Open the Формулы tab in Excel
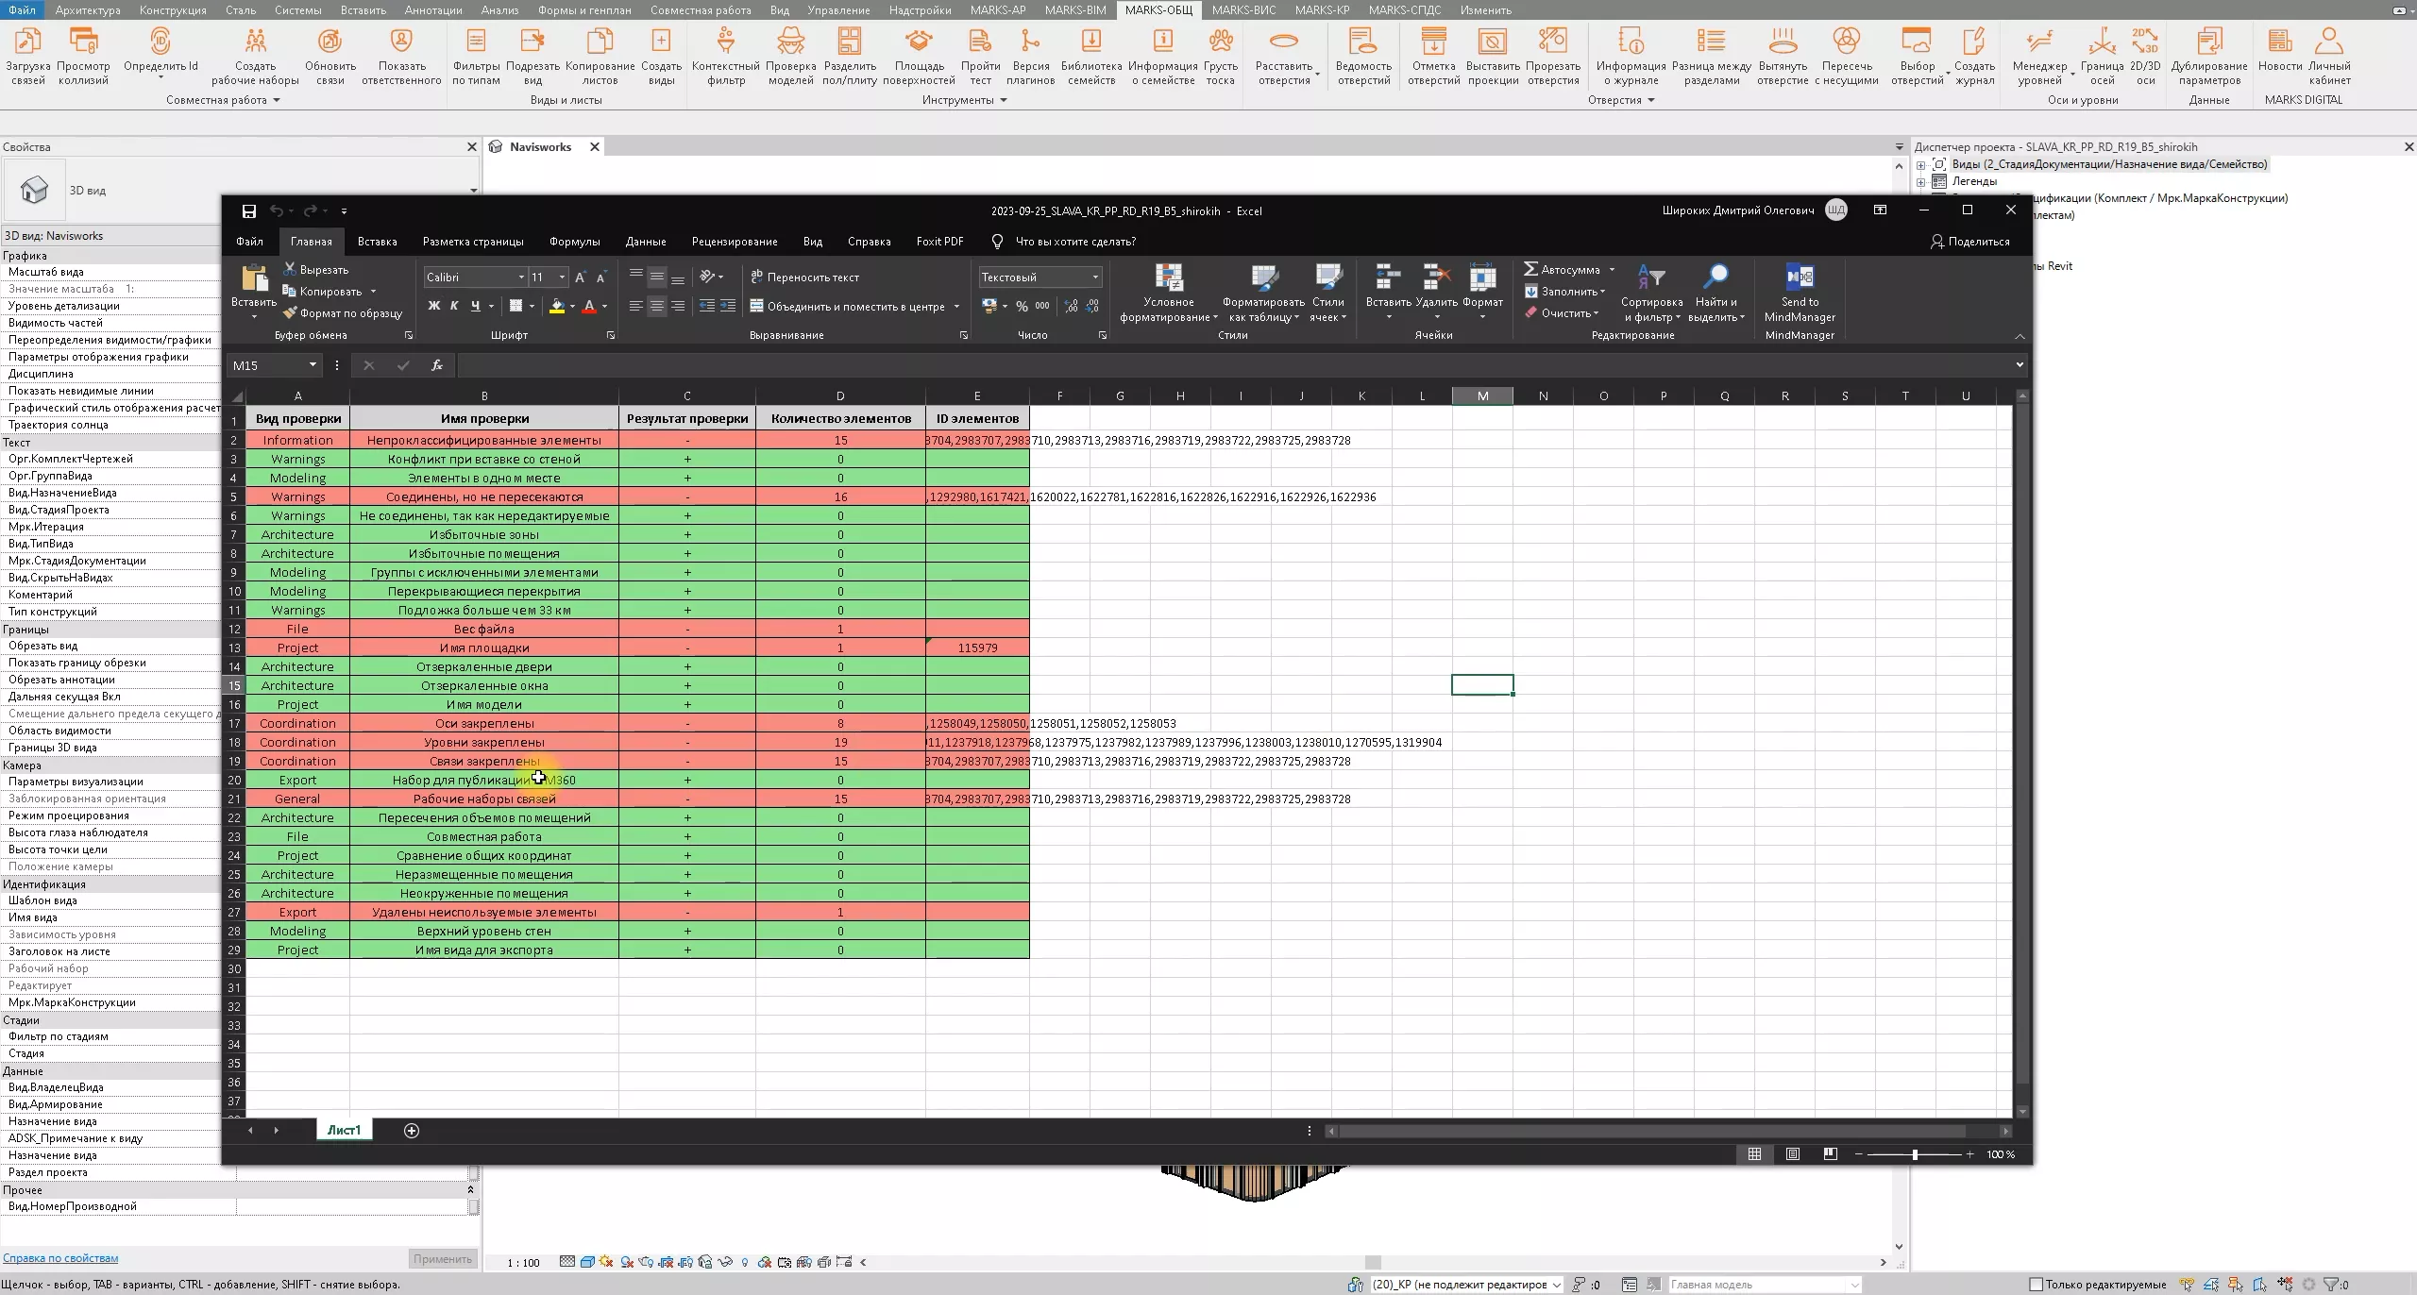The width and height of the screenshot is (2417, 1295). 574,242
